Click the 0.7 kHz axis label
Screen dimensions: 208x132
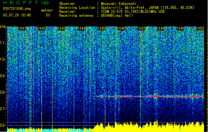3,109
